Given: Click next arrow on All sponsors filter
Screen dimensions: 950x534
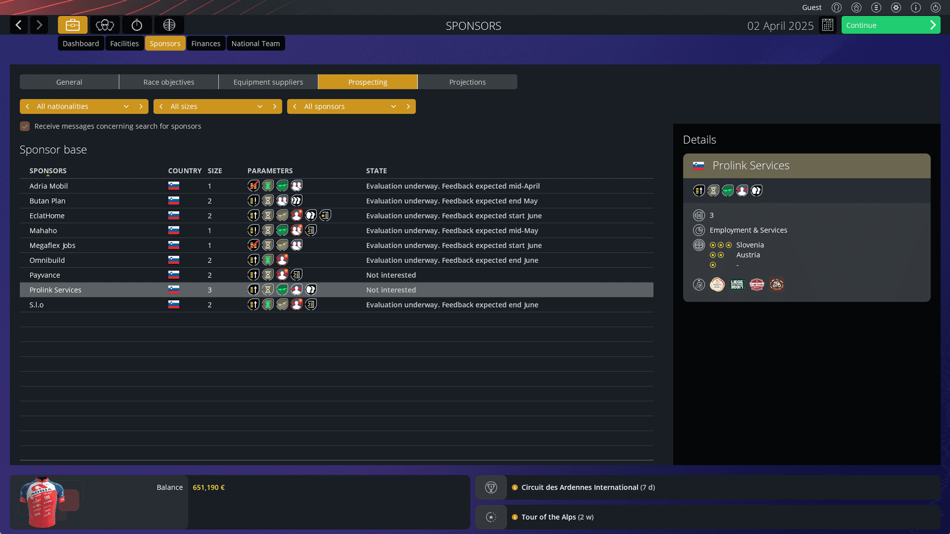Looking at the screenshot, I should [408, 107].
